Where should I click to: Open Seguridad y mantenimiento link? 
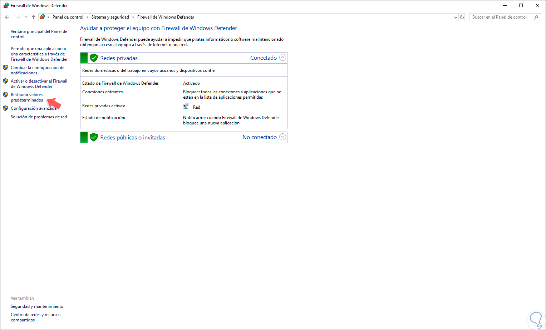pos(37,306)
